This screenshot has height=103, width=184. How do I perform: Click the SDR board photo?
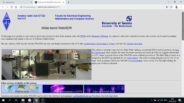pos(47,64)
